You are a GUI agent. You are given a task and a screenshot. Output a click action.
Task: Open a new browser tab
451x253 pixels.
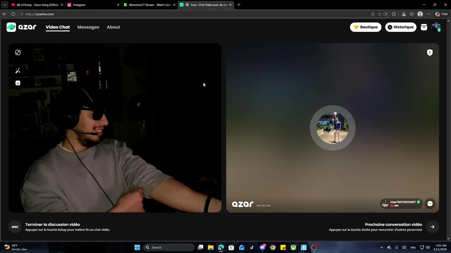pyautogui.click(x=239, y=5)
